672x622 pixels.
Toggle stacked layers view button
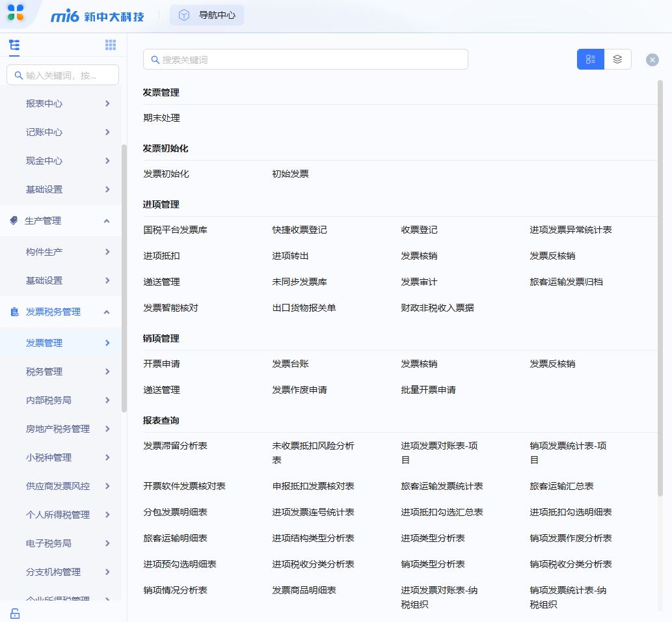tap(617, 59)
